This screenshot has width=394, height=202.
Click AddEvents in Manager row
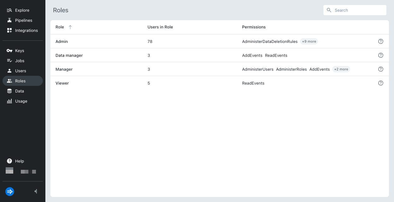point(320,69)
